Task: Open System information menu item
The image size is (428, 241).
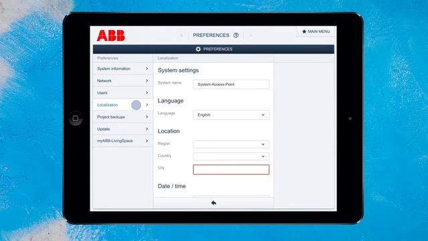Action: click(x=123, y=68)
